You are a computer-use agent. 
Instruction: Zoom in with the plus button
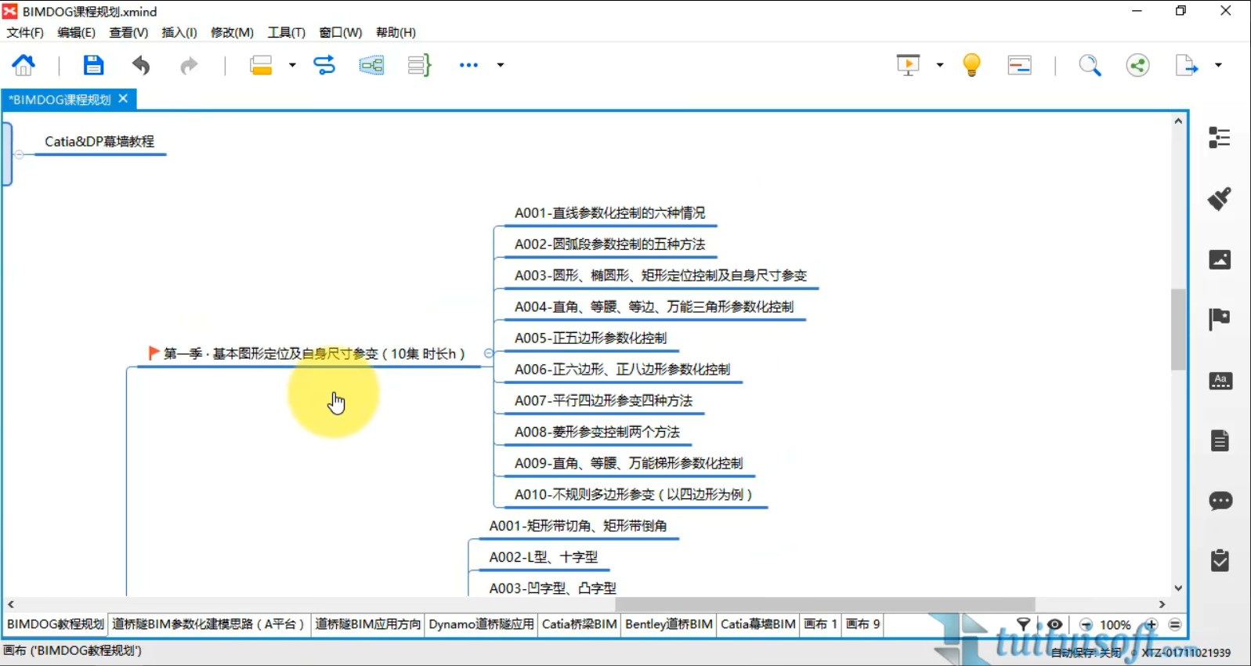(1151, 624)
